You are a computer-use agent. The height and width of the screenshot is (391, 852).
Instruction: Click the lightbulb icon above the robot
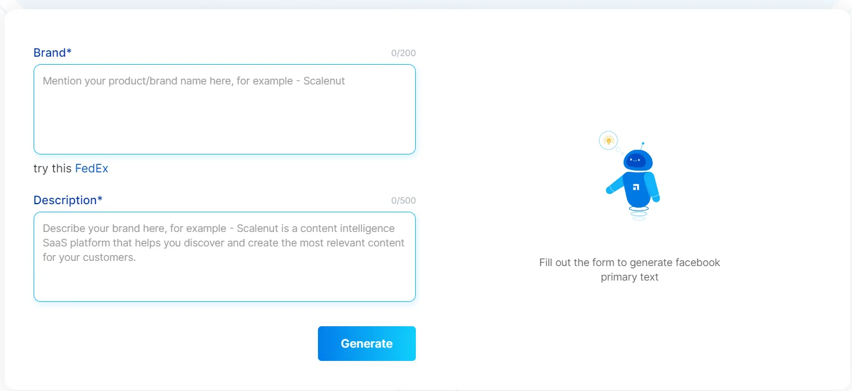click(608, 140)
